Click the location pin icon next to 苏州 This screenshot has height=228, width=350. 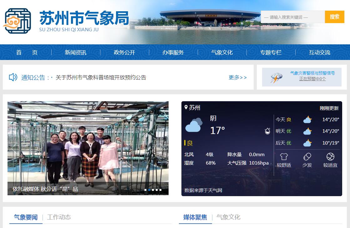click(186, 107)
